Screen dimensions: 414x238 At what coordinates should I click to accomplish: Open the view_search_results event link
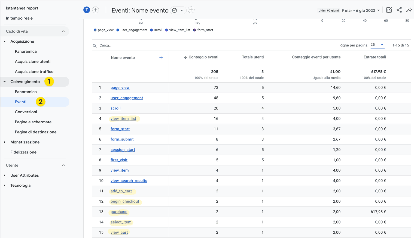129,181
